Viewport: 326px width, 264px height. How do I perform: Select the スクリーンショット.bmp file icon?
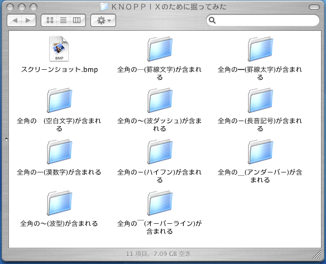point(59,49)
